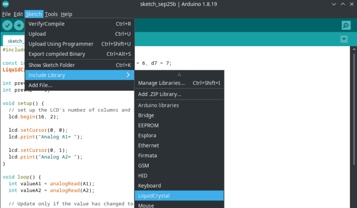Select Export compiled Binary

[x=57, y=54]
